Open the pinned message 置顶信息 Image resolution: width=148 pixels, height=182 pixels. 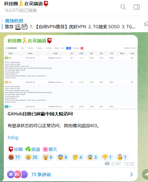tap(70, 24)
